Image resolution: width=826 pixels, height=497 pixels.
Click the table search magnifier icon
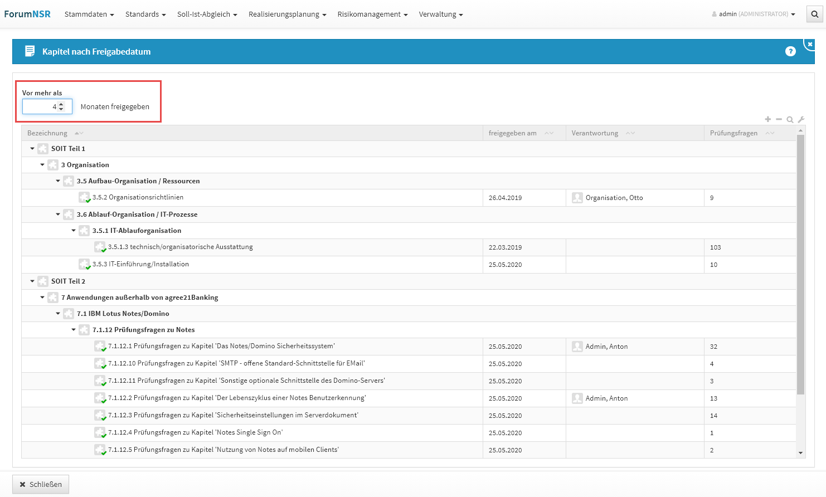pos(790,119)
